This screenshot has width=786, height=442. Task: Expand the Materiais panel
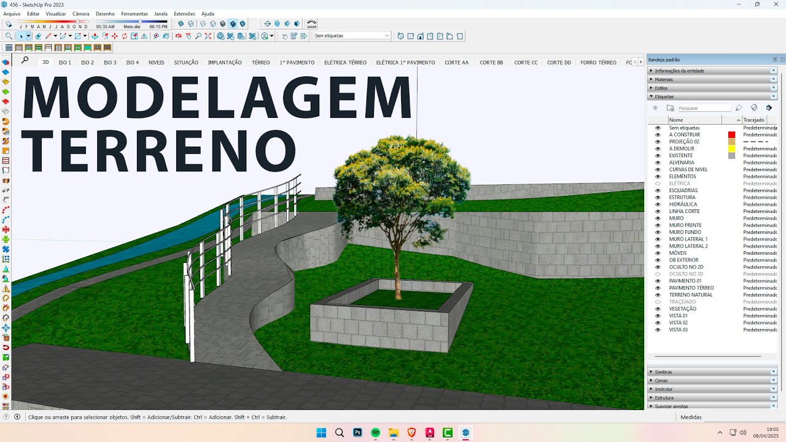[x=712, y=79]
